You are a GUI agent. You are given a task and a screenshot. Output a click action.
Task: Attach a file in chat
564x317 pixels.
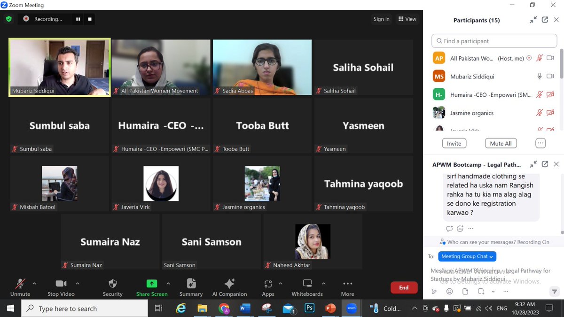pyautogui.click(x=465, y=291)
